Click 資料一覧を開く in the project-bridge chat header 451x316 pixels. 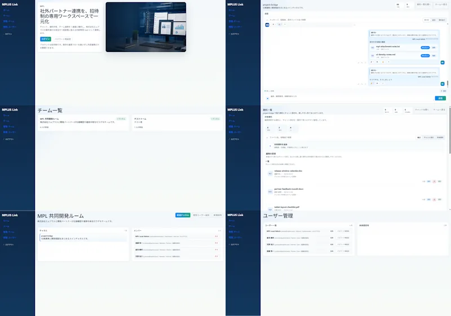[x=423, y=5]
